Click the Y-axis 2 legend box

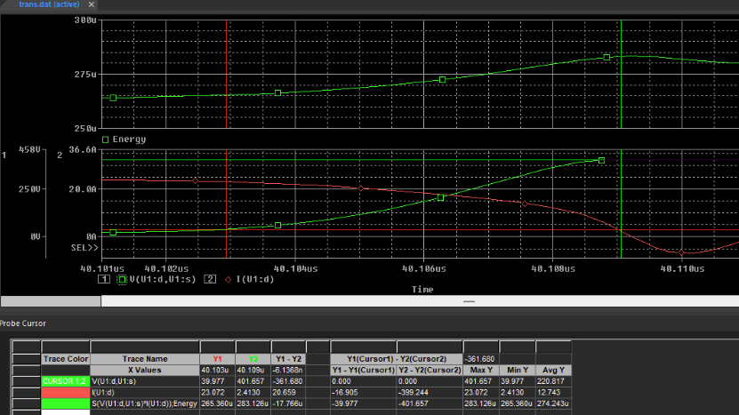pyautogui.click(x=210, y=279)
